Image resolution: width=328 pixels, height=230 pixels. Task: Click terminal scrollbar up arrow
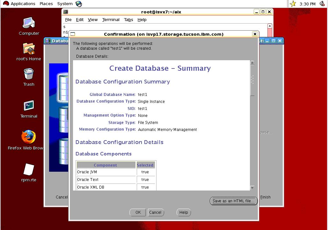pyautogui.click(x=270, y=26)
